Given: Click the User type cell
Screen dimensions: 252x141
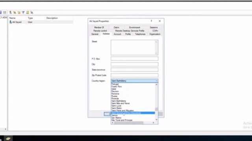Looking at the screenshot, I should pyautogui.click(x=30, y=22).
